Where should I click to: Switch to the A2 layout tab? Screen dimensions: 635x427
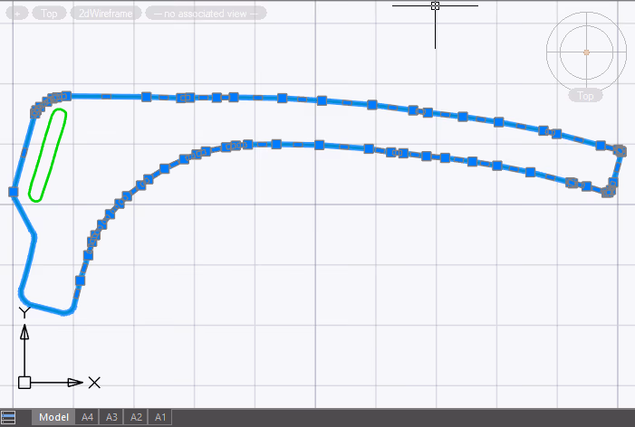tap(136, 417)
